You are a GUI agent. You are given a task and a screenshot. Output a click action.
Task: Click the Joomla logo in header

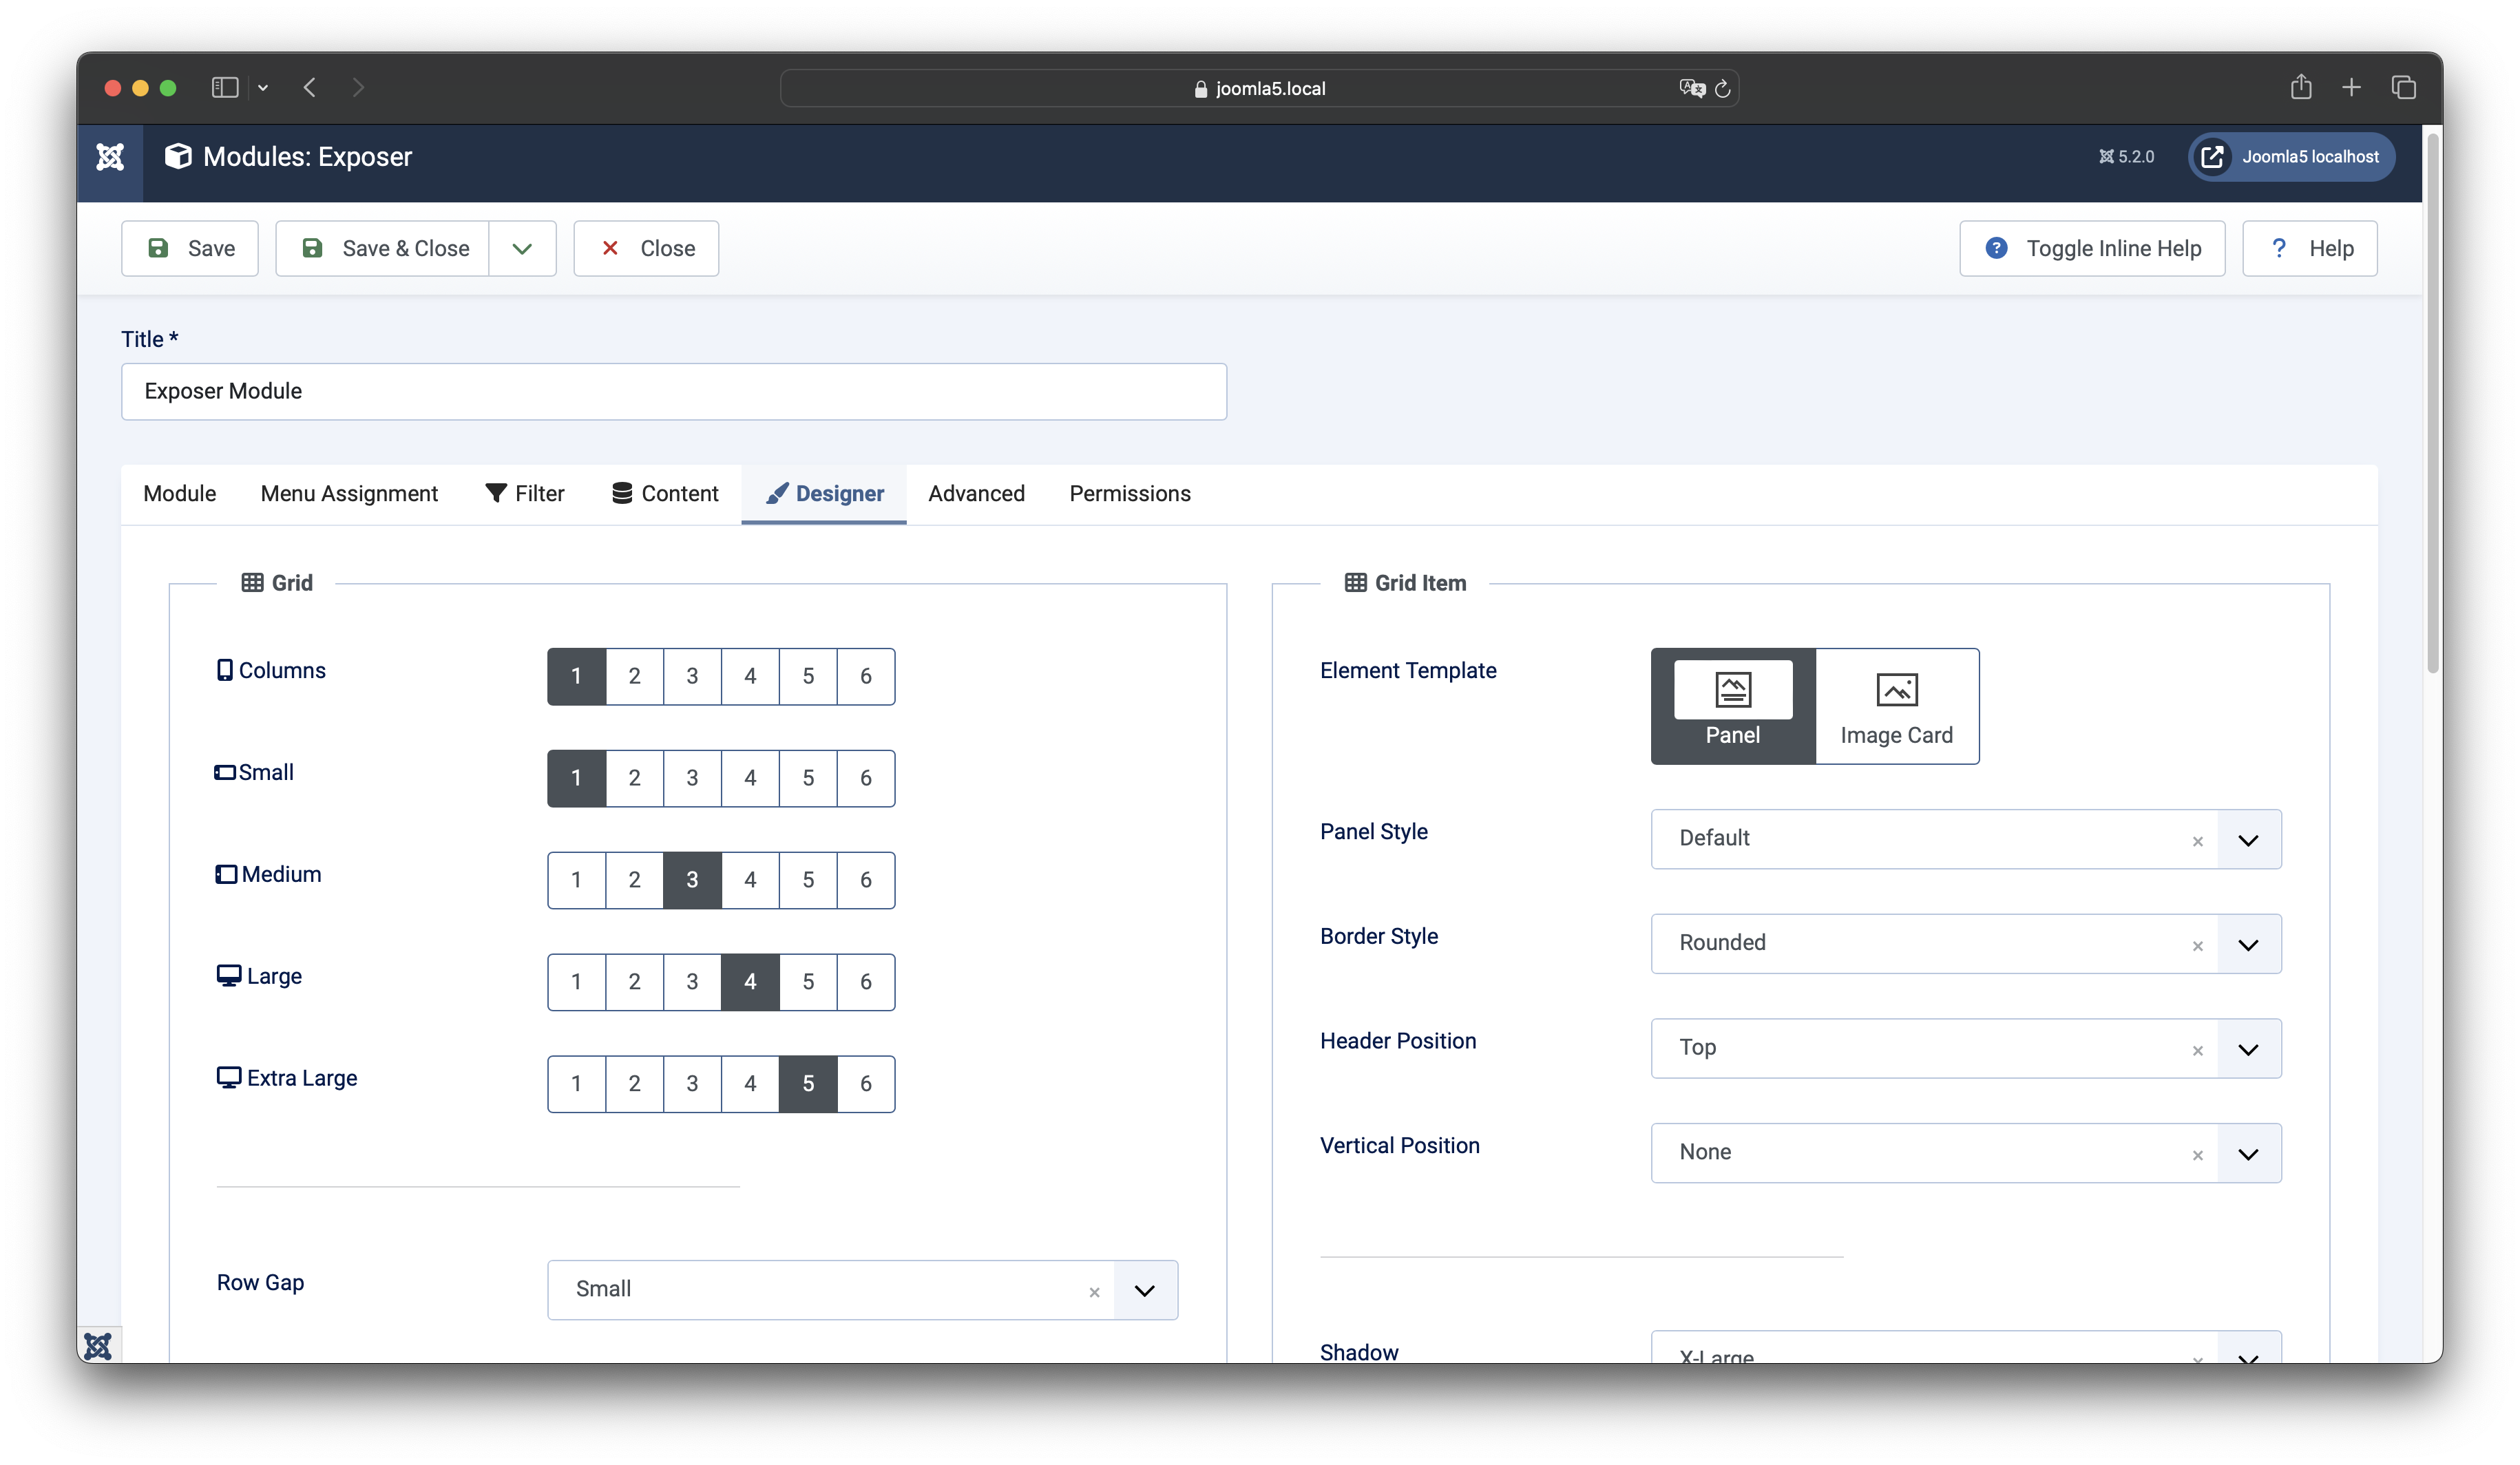point(110,157)
